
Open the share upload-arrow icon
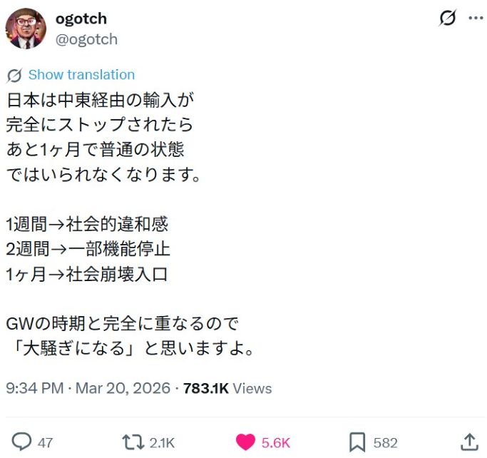(469, 442)
